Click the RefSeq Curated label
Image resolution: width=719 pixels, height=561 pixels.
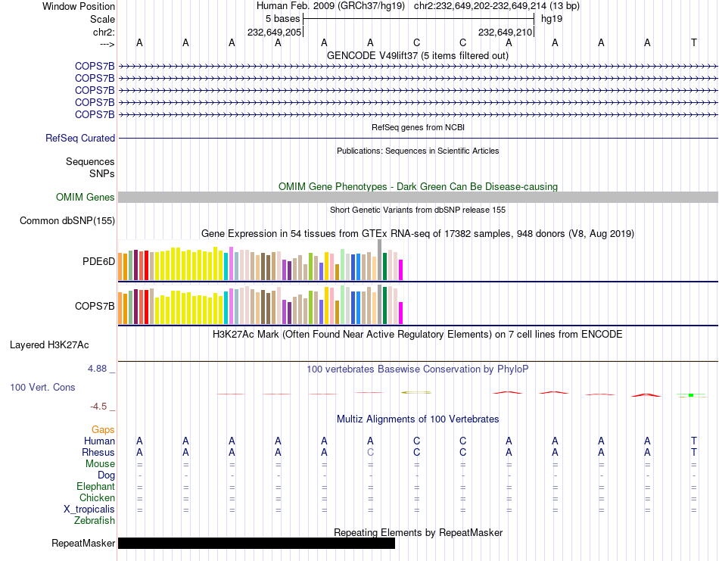point(80,138)
